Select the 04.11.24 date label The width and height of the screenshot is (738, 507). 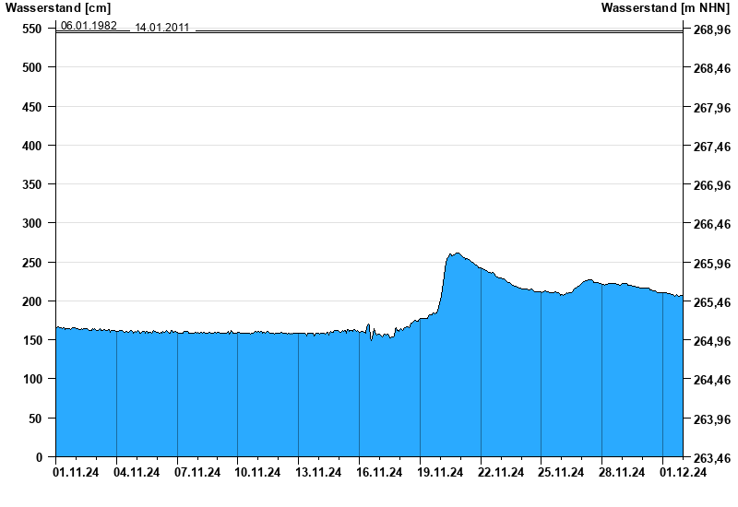[x=137, y=473]
